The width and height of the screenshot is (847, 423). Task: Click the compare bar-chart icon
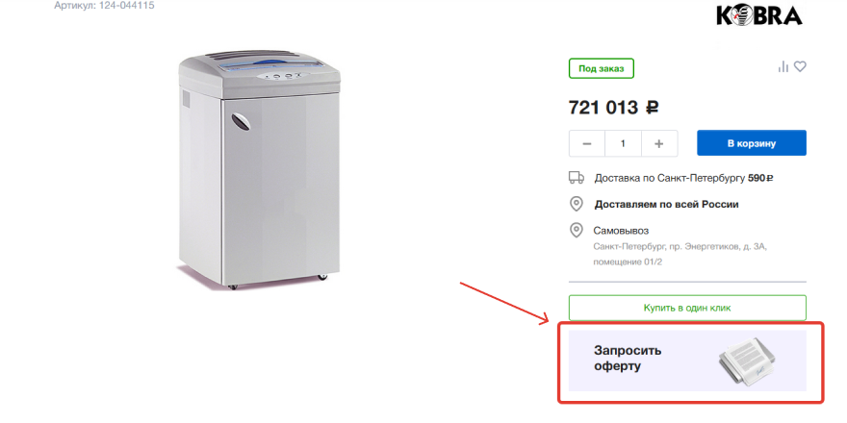[x=783, y=67]
